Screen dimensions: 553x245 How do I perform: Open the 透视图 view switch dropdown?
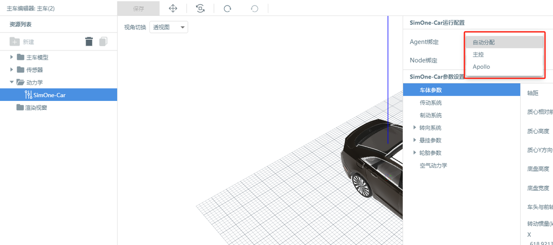pyautogui.click(x=168, y=27)
